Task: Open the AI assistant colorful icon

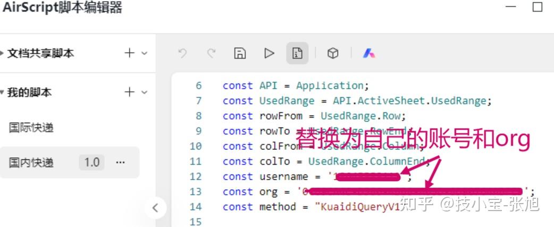Action: 369,53
